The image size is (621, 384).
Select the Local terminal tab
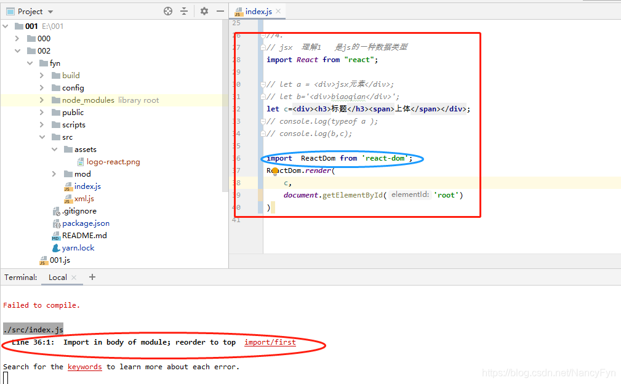(x=57, y=277)
